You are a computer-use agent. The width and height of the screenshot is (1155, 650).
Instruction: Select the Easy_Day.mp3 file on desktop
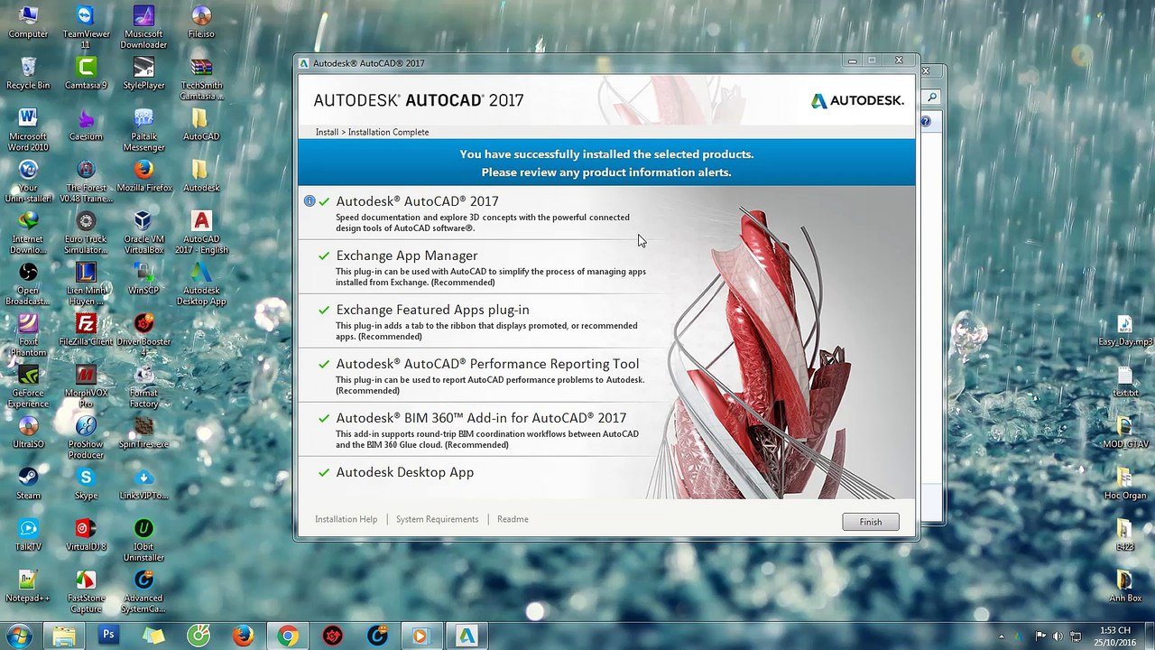(x=1124, y=330)
